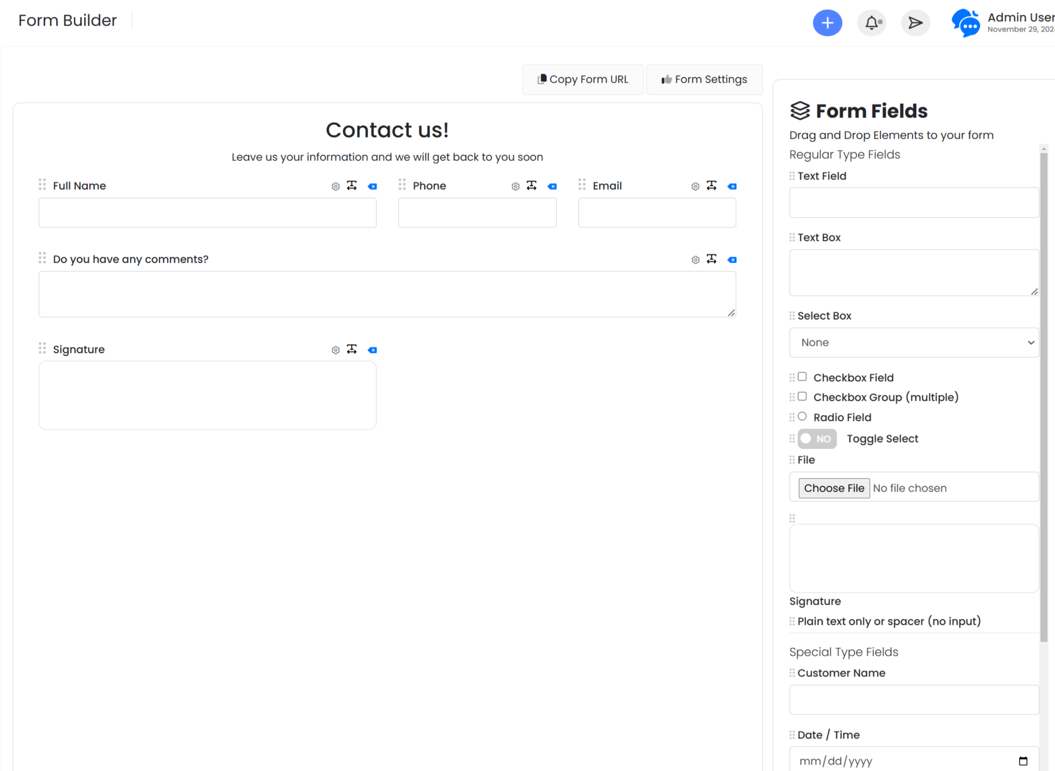Screen dimensions: 1055x771
Task: Switch the Toggle Select from NO
Action: 817,439
